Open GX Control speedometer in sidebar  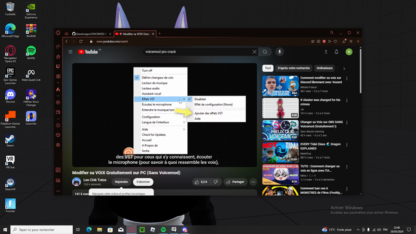point(58,47)
